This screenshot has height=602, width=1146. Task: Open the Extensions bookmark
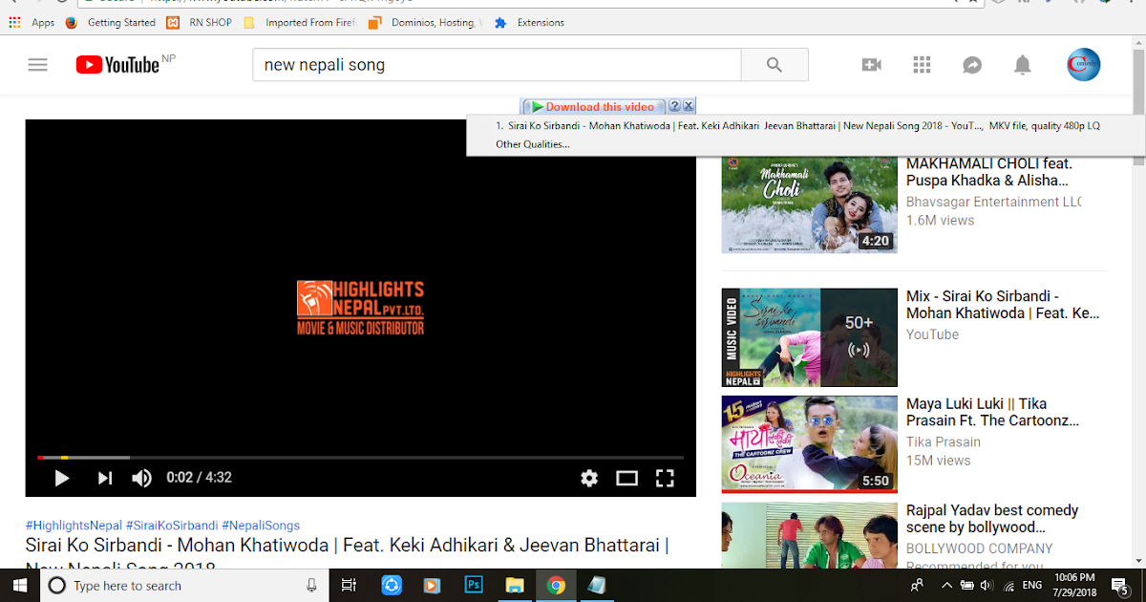pyautogui.click(x=529, y=22)
